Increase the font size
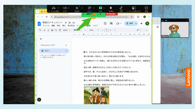The height and width of the screenshot is (109, 195). point(110,30)
